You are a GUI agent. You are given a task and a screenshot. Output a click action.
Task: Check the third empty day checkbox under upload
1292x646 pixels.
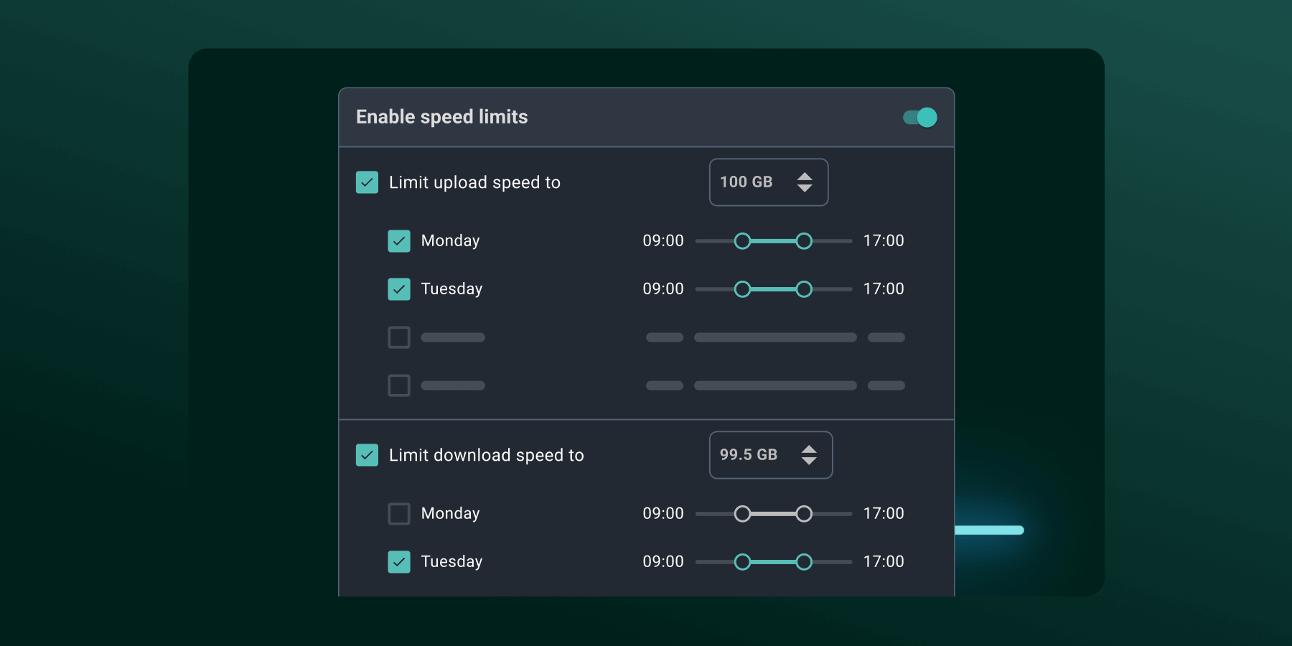click(399, 337)
